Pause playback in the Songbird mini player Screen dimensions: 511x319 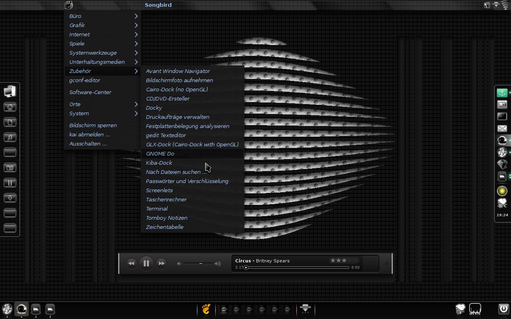click(x=146, y=263)
